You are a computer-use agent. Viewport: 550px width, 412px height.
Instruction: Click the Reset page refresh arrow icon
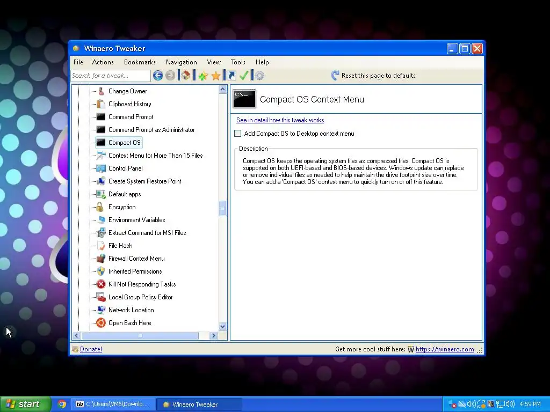335,75
